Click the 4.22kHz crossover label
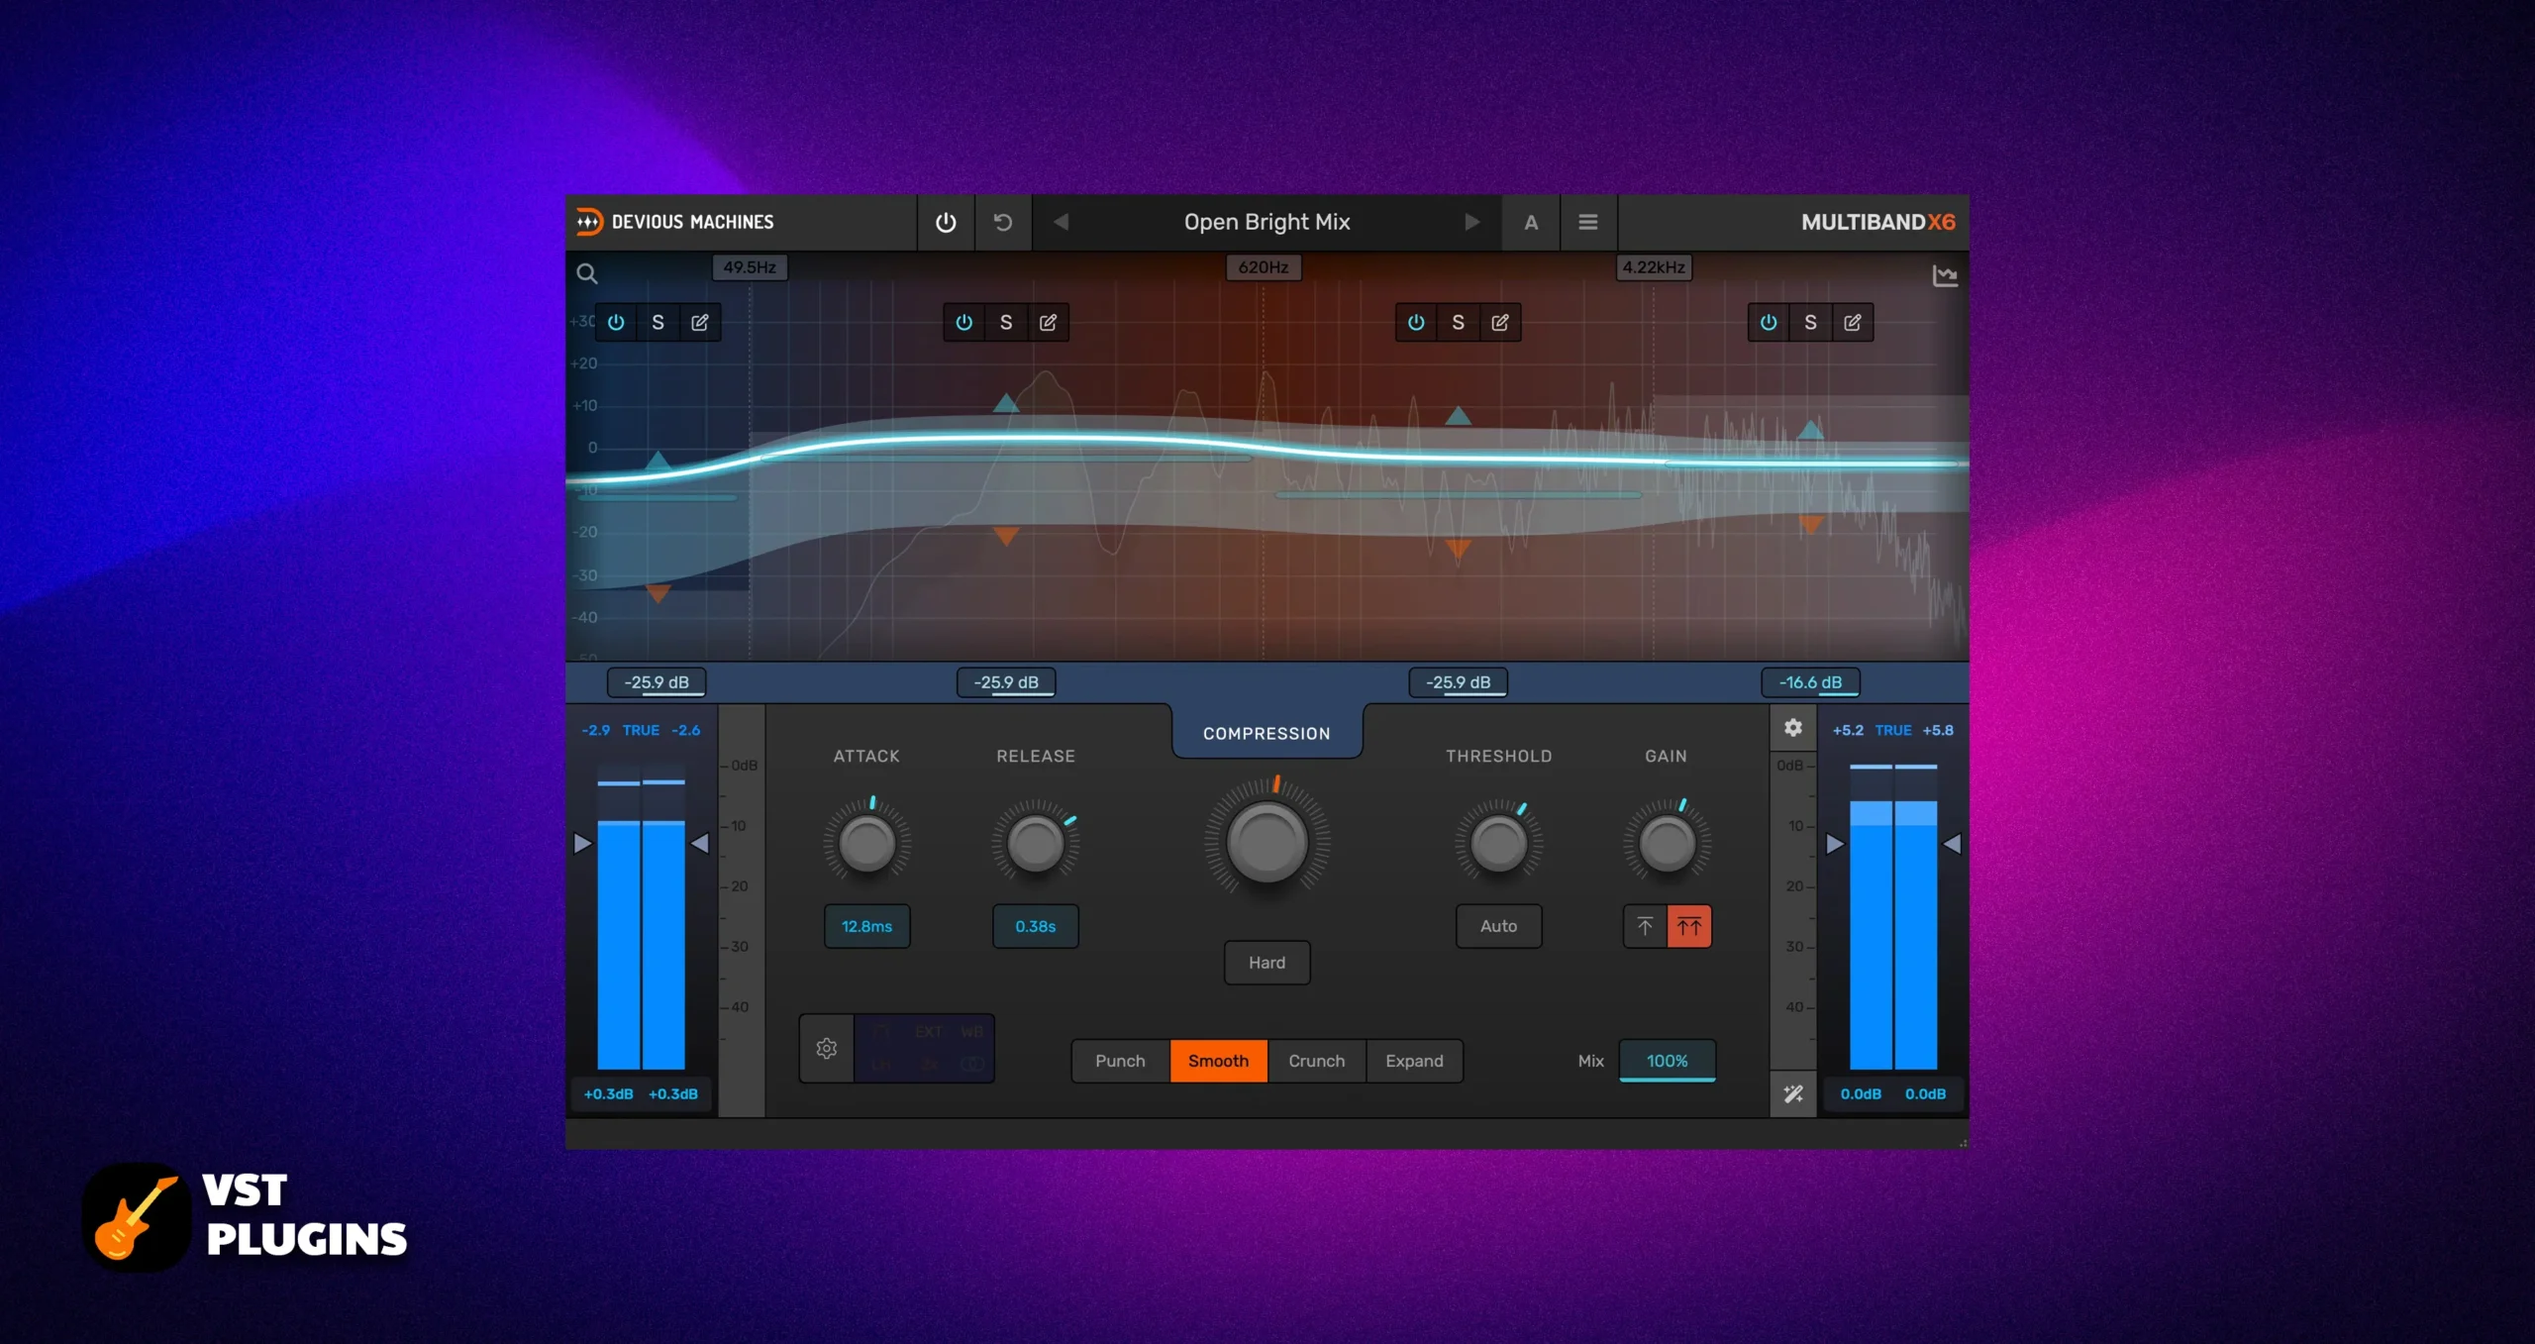 tap(1654, 267)
